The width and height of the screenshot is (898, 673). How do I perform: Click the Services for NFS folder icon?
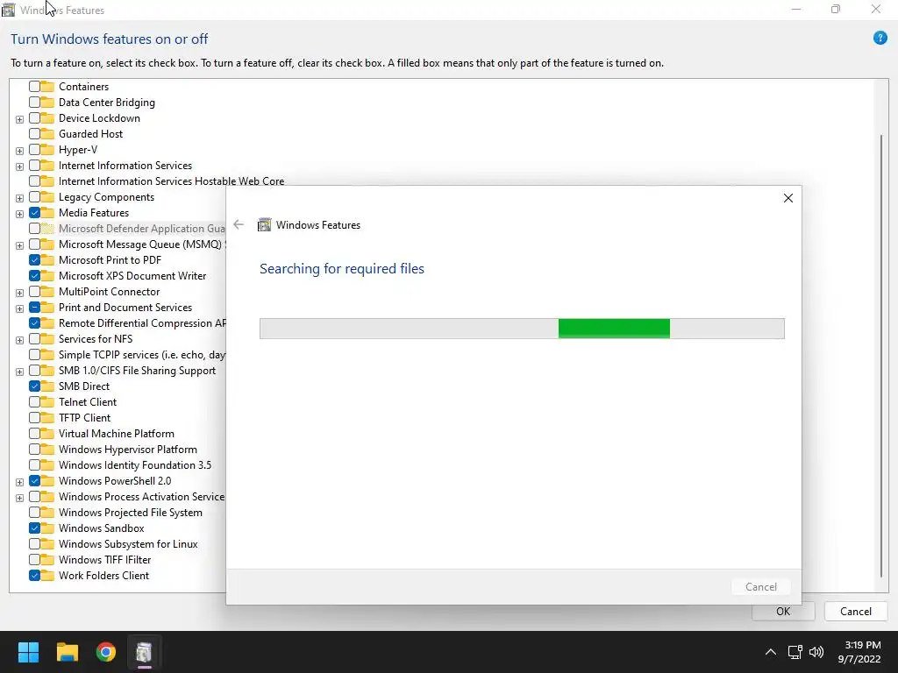click(x=47, y=339)
